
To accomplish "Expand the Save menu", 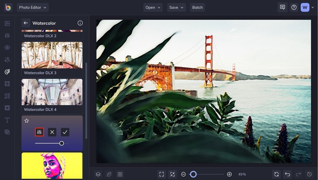I will [176, 7].
